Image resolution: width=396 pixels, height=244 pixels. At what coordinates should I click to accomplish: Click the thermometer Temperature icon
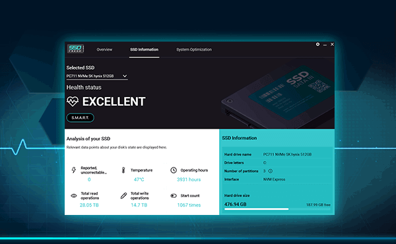[123, 170]
